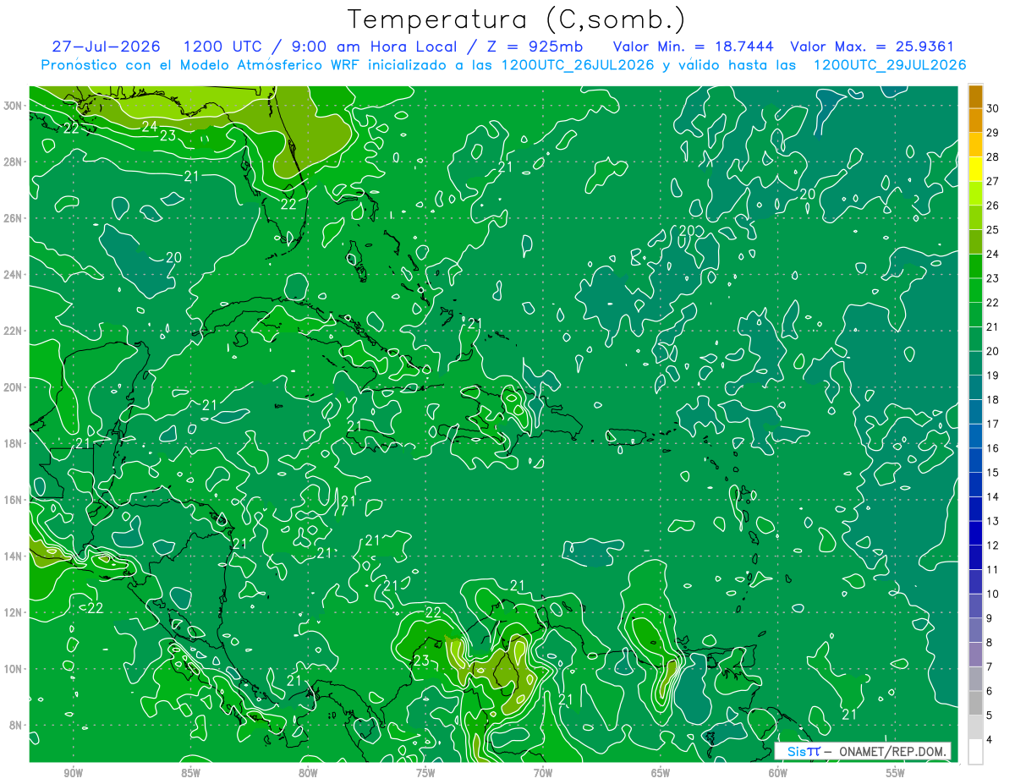Click the dark blue swatch between 12 and 13
Screen dimensions: 1015x784
pyautogui.click(x=975, y=533)
